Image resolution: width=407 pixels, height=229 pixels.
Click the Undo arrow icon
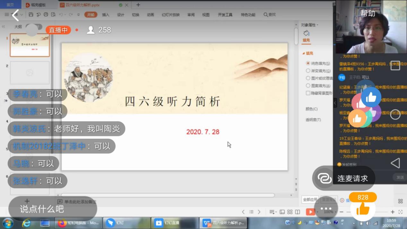[x=61, y=14]
